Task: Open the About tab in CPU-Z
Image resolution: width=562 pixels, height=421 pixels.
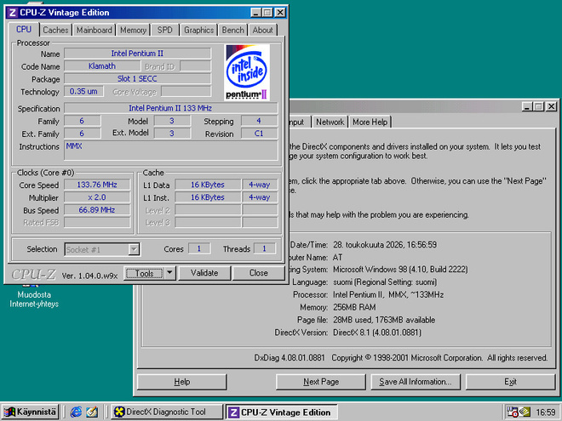Action: click(x=263, y=30)
